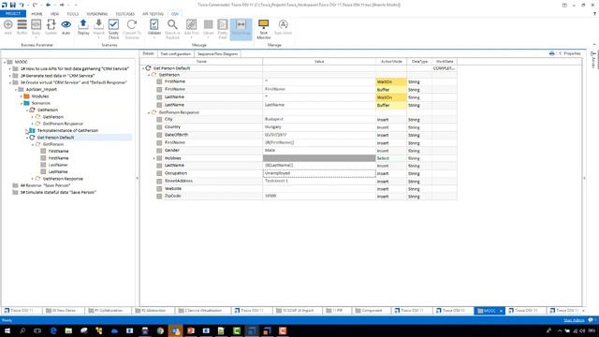The width and height of the screenshot is (599, 337).
Task: Click the Occupation value field Unemployed
Action: point(319,173)
